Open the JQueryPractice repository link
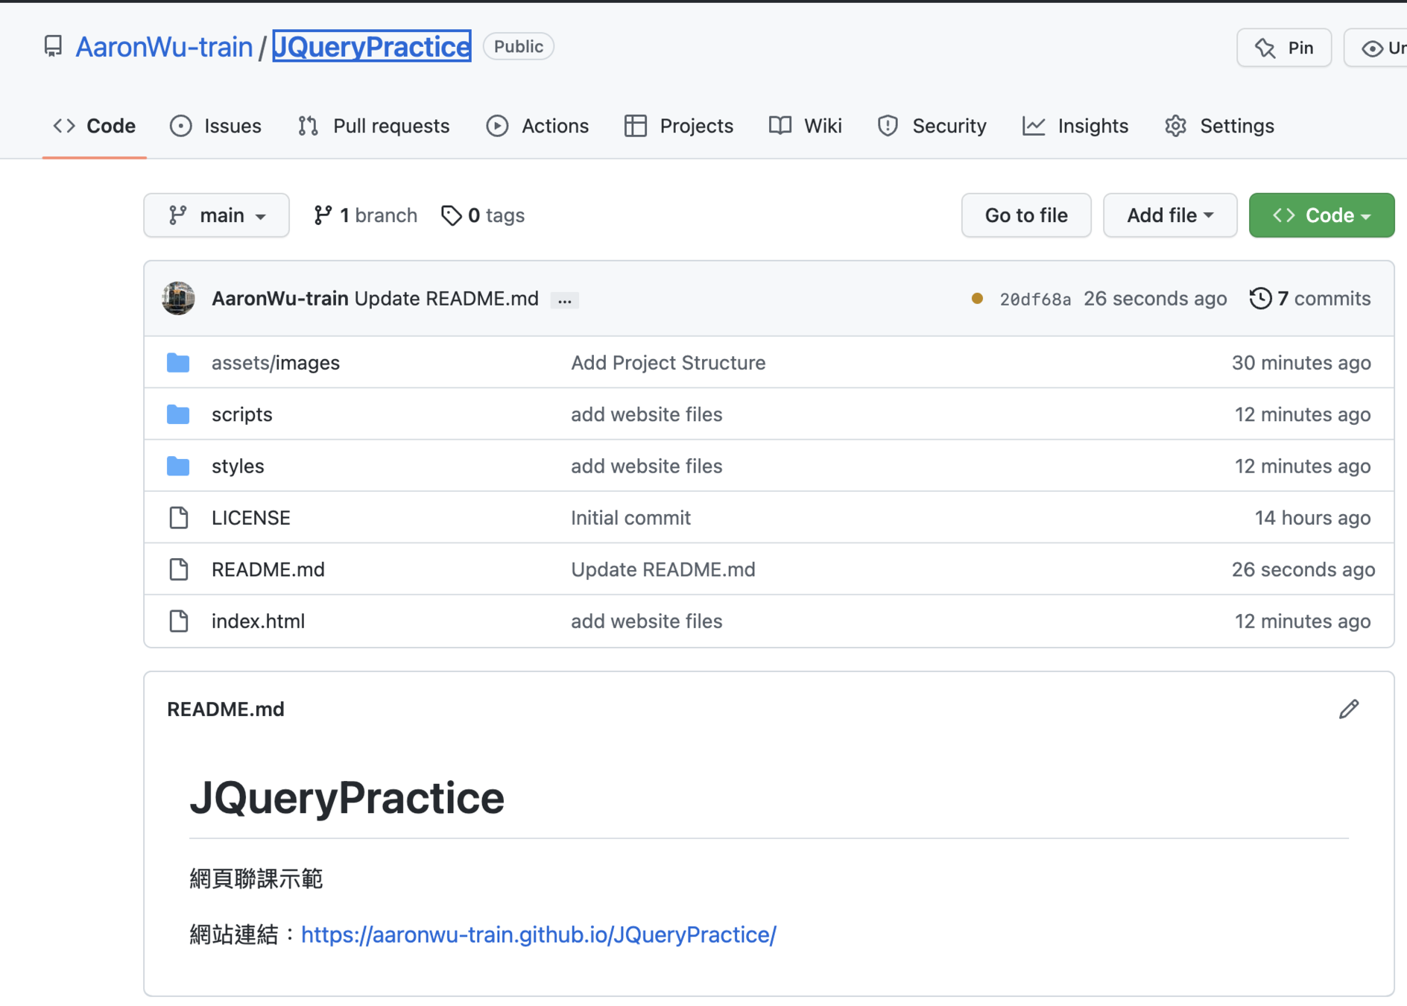Image resolution: width=1407 pixels, height=1006 pixels. pyautogui.click(x=372, y=46)
